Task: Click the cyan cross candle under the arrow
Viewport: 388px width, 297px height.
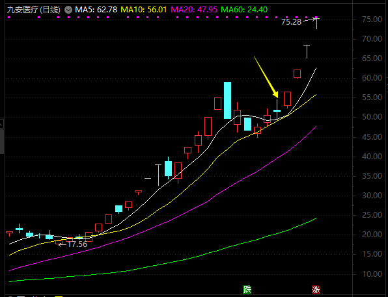Action: [x=277, y=109]
